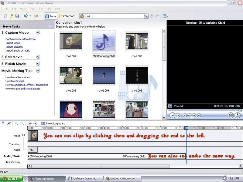This screenshot has height=182, width=243.
Task: Open the Clip menu
Action: tap(41, 9)
